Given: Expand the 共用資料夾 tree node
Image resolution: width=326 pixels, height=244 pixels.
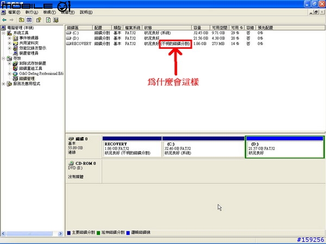Looking at the screenshot, I should click(9, 43).
